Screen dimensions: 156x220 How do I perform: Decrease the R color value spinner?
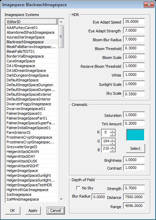[112, 135]
